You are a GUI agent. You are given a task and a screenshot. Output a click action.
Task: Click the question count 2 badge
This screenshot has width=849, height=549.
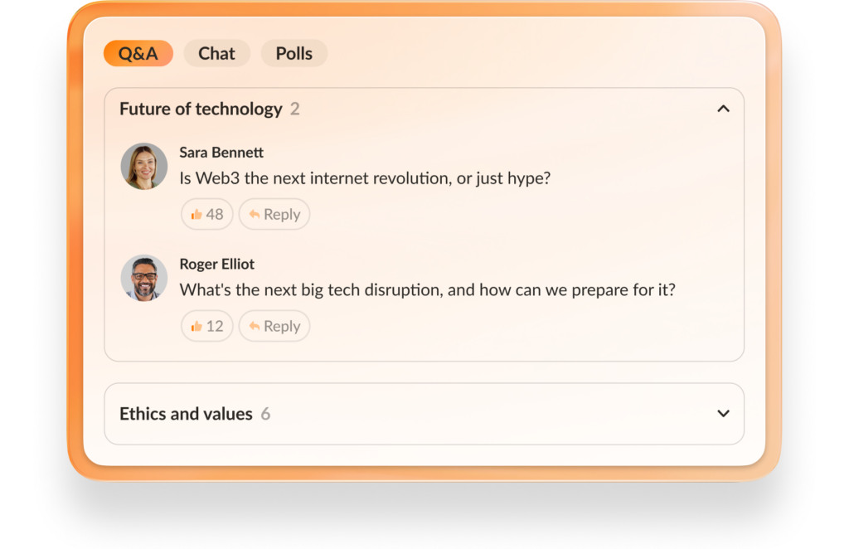tap(295, 109)
